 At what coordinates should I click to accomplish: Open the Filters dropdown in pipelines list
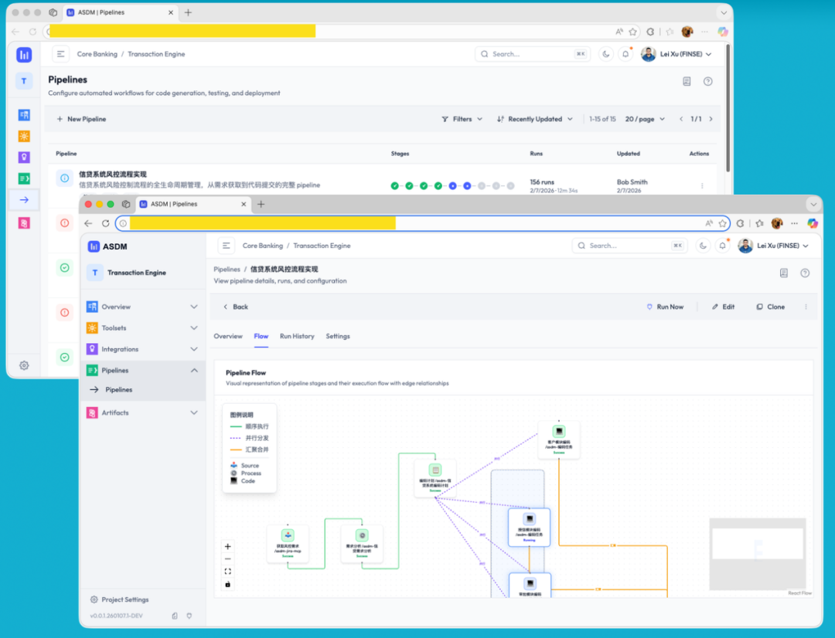462,119
